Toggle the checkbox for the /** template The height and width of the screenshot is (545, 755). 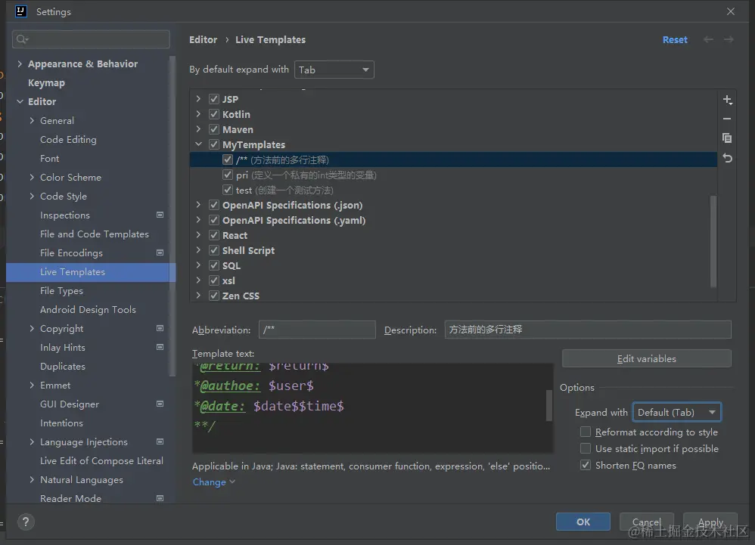[228, 159]
